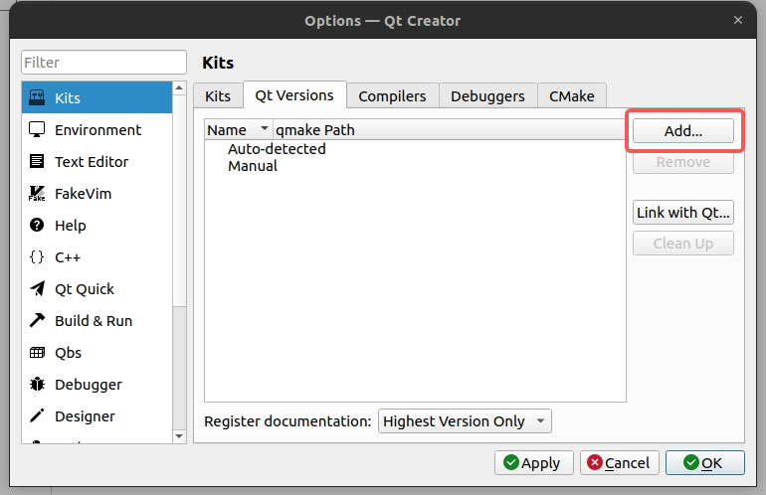Select the Designer pencil icon
The image size is (766, 495).
point(37,415)
